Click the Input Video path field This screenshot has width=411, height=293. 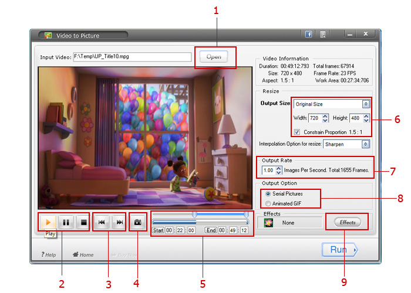(x=132, y=57)
